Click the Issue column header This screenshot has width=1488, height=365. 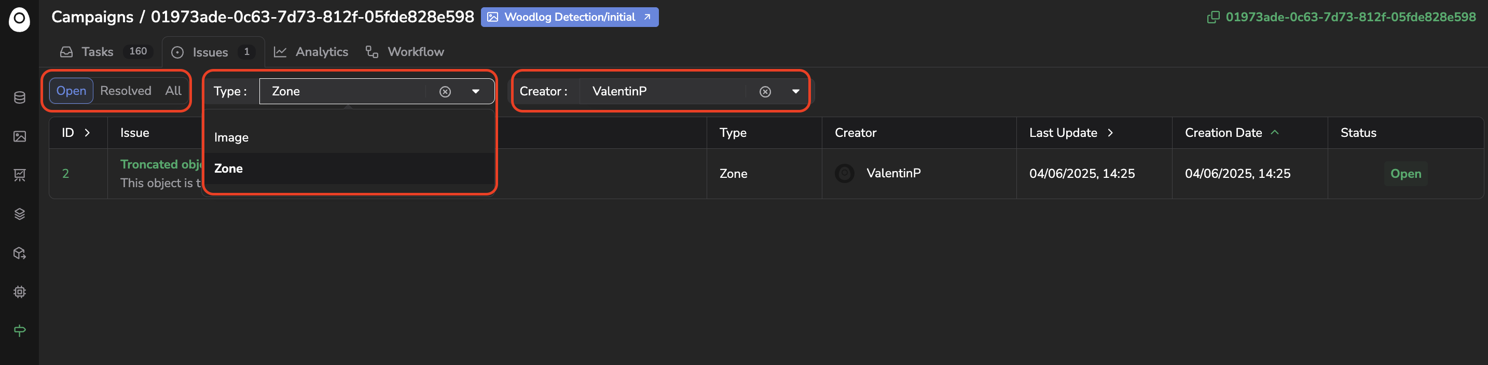pyautogui.click(x=134, y=133)
